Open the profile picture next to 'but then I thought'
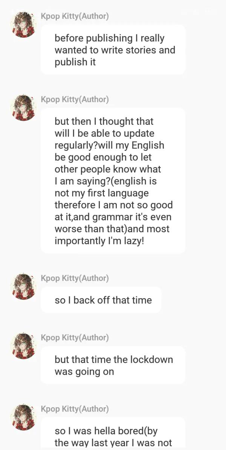 (x=24, y=108)
